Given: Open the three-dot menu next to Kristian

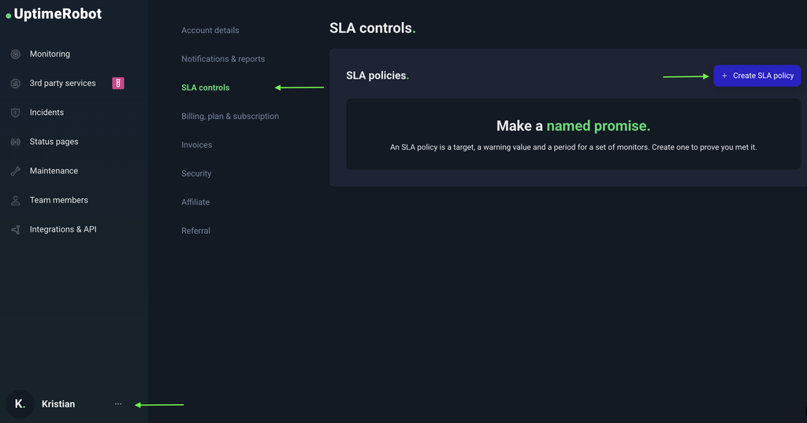Looking at the screenshot, I should 118,404.
